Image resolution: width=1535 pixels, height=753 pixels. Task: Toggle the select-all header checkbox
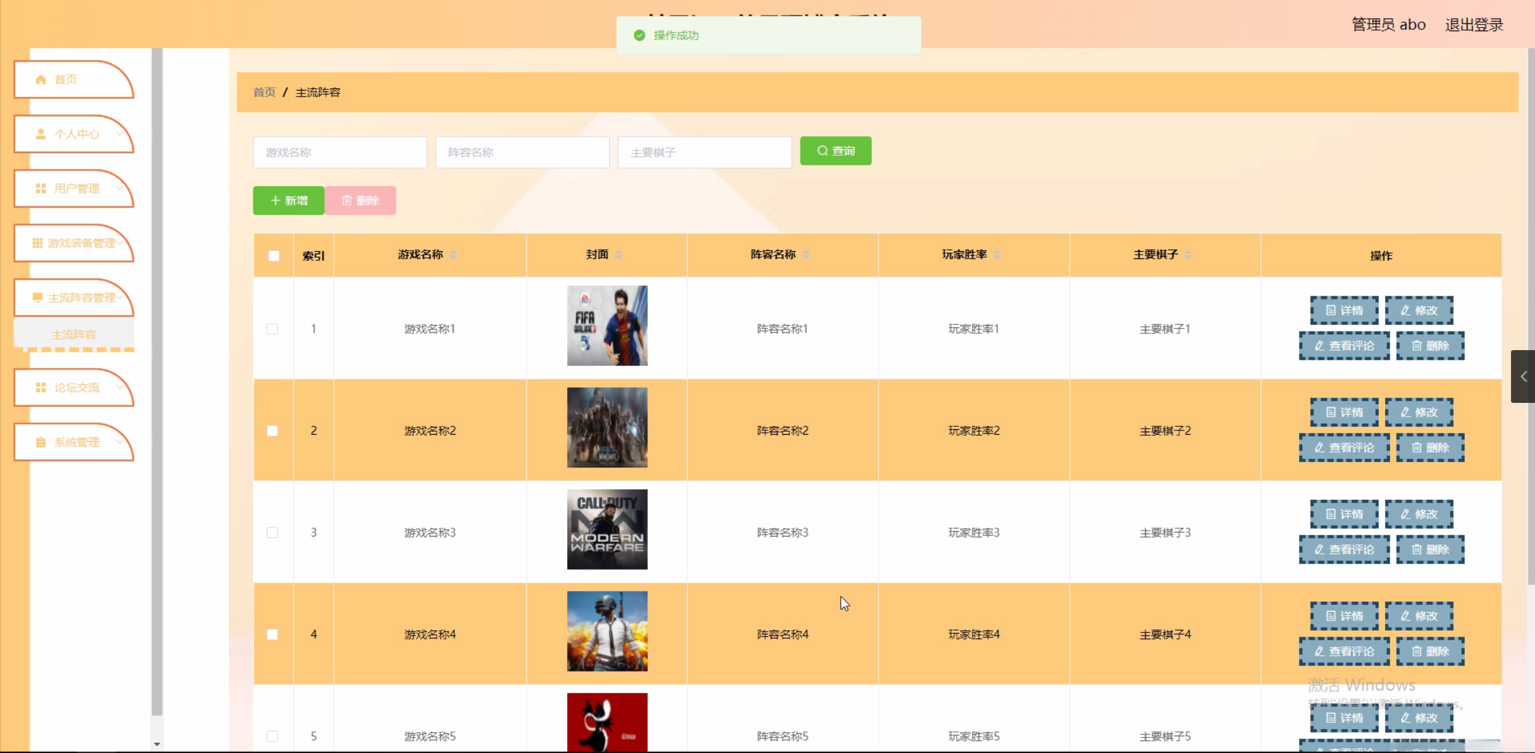[x=274, y=255]
